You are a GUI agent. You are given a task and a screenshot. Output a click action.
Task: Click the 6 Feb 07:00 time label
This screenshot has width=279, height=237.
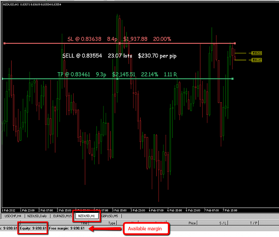tap(156, 211)
